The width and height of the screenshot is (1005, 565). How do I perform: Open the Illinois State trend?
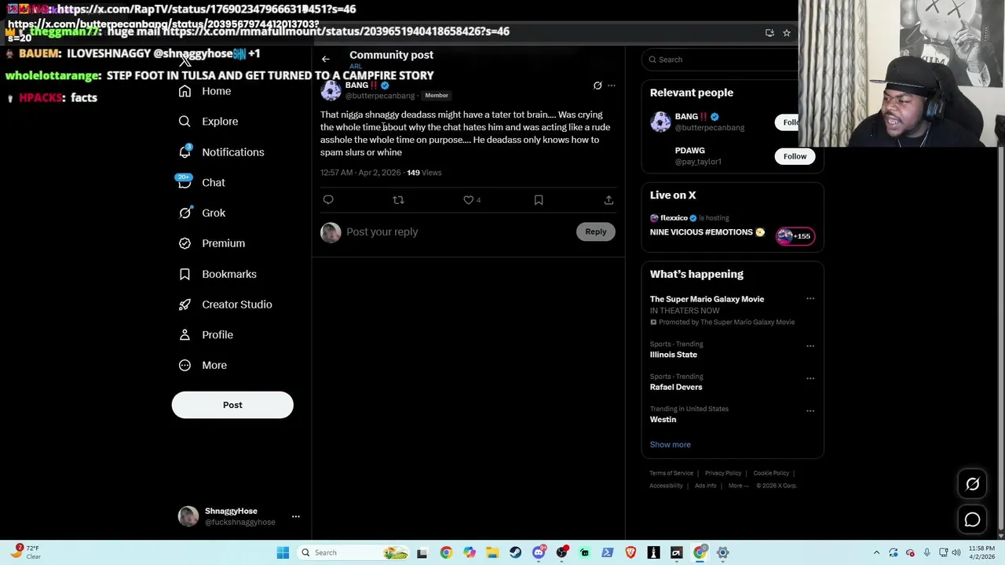(673, 355)
